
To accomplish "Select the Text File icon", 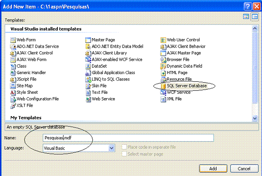I will coord(88,92).
